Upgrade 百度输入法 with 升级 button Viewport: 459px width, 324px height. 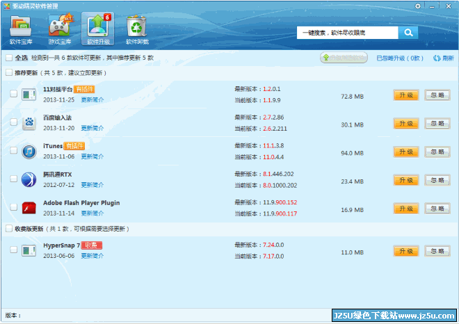(x=406, y=124)
